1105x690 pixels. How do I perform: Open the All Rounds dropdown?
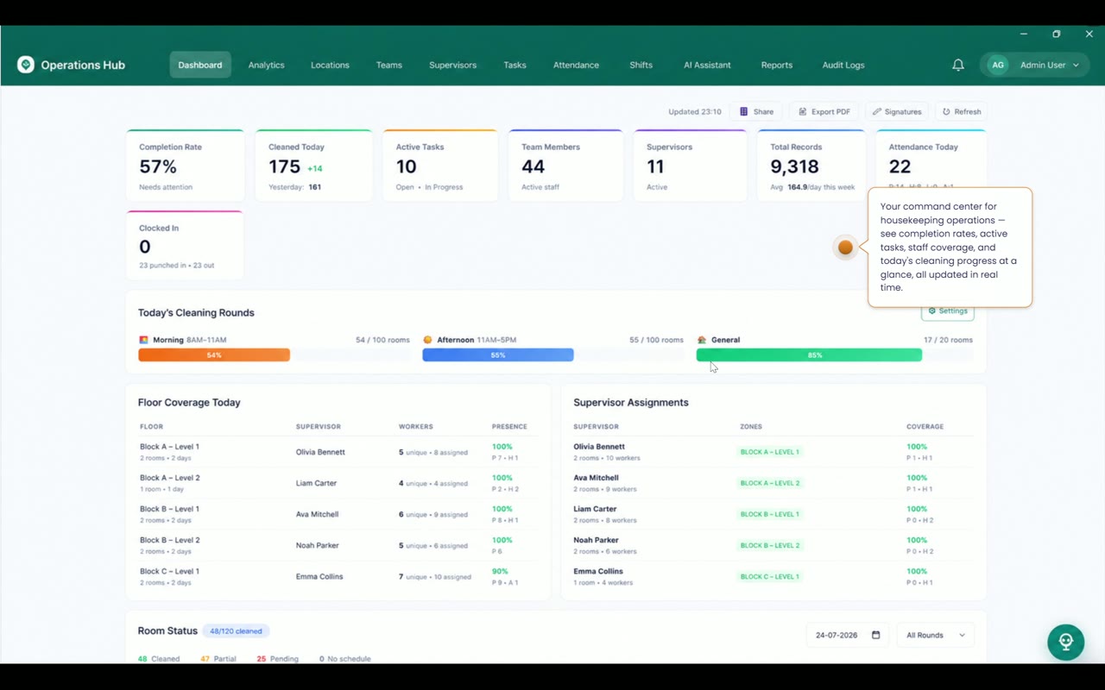[936, 635]
